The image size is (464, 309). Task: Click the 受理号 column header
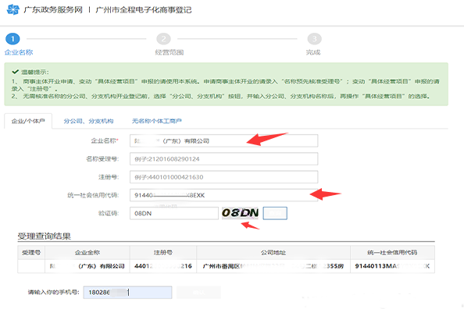(x=31, y=253)
